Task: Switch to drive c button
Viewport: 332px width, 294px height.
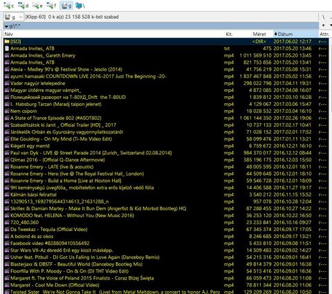Action: pos(9,6)
